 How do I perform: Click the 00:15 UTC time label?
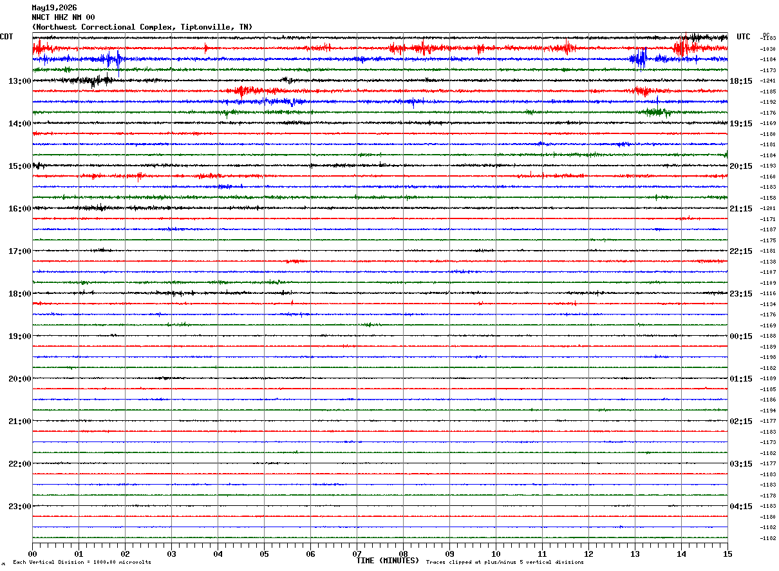click(741, 336)
